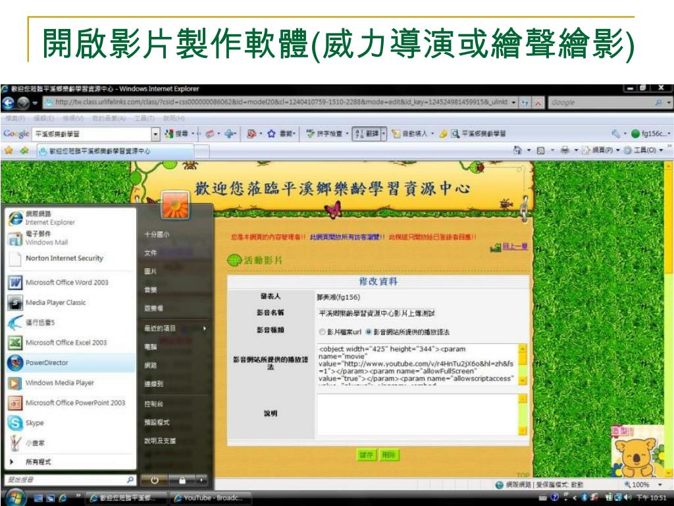Click the browser address bar URL
Viewport: 674px width, 506px height.
click(281, 102)
